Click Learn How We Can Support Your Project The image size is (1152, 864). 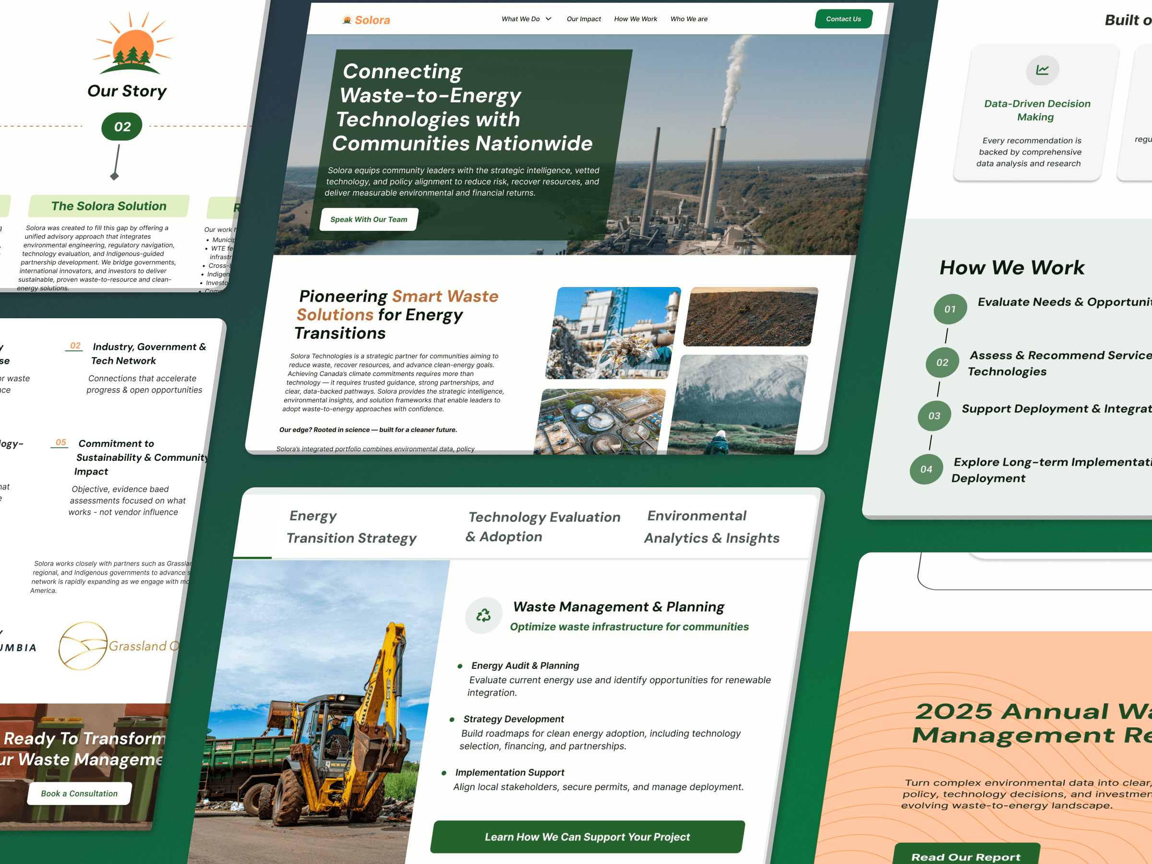point(587,836)
